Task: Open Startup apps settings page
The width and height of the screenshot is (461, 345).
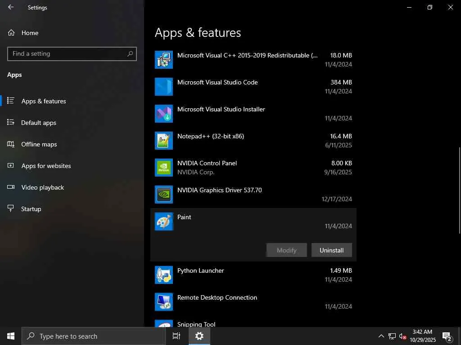Action: click(x=72, y=209)
